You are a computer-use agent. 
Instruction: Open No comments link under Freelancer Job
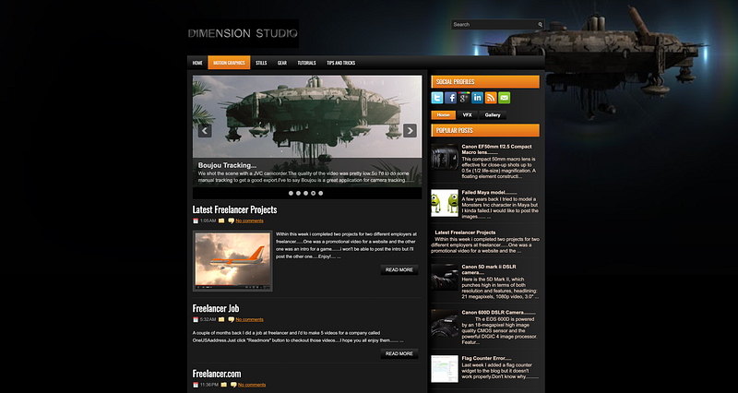[x=249, y=319]
